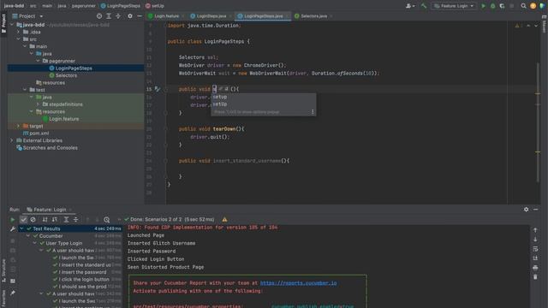Rerun tests in Run panel
This screenshot has height=308, width=548.
pyautogui.click(x=13, y=220)
